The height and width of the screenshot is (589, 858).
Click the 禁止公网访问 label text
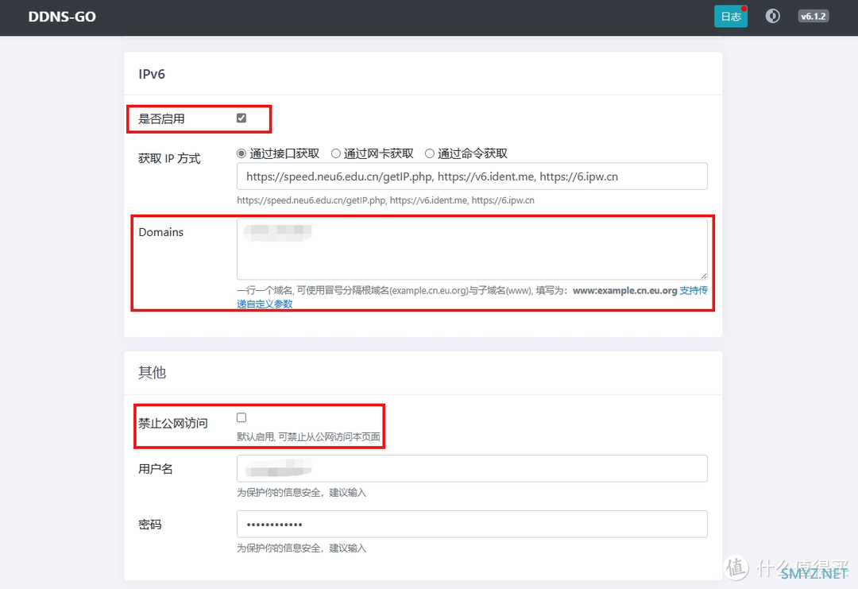click(173, 423)
